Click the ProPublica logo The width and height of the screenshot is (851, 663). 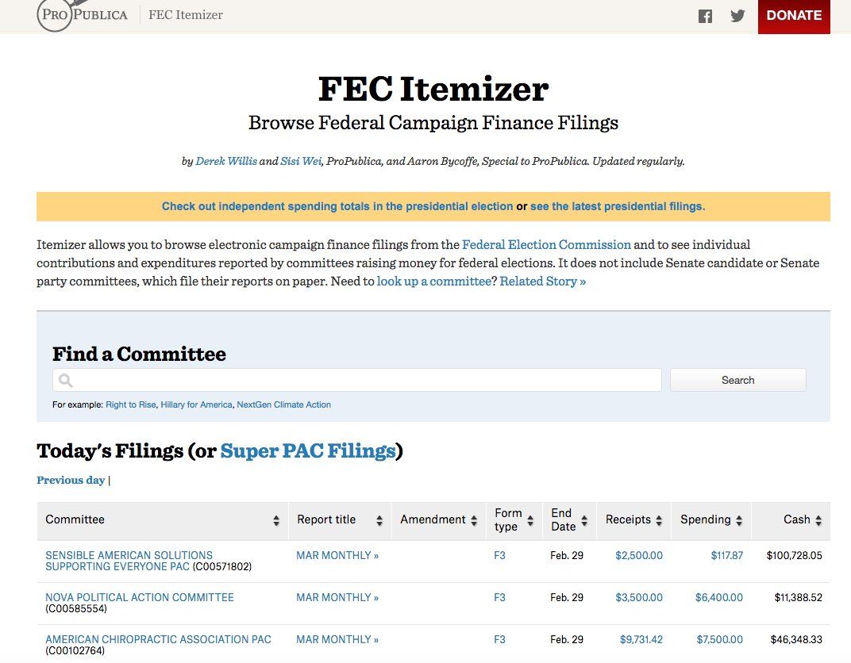coord(83,16)
